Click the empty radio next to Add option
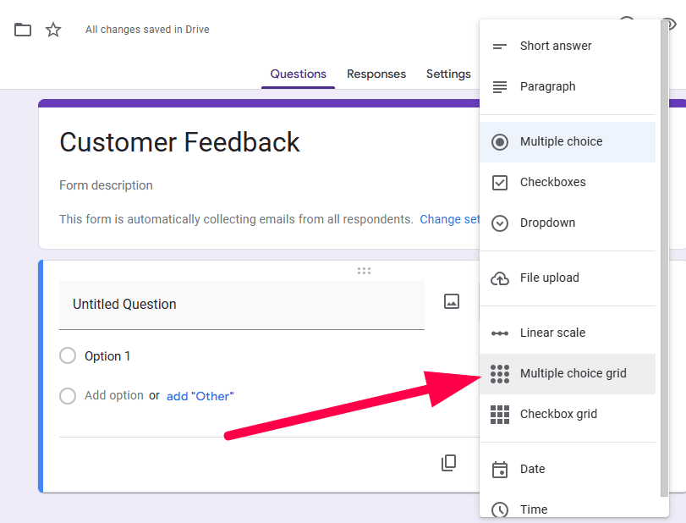Screen dimensions: 686x523 pyautogui.click(x=68, y=395)
